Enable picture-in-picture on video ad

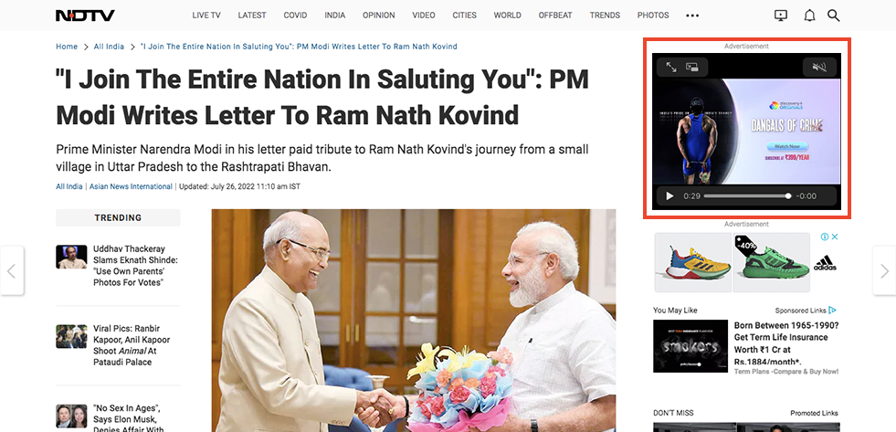pos(692,68)
